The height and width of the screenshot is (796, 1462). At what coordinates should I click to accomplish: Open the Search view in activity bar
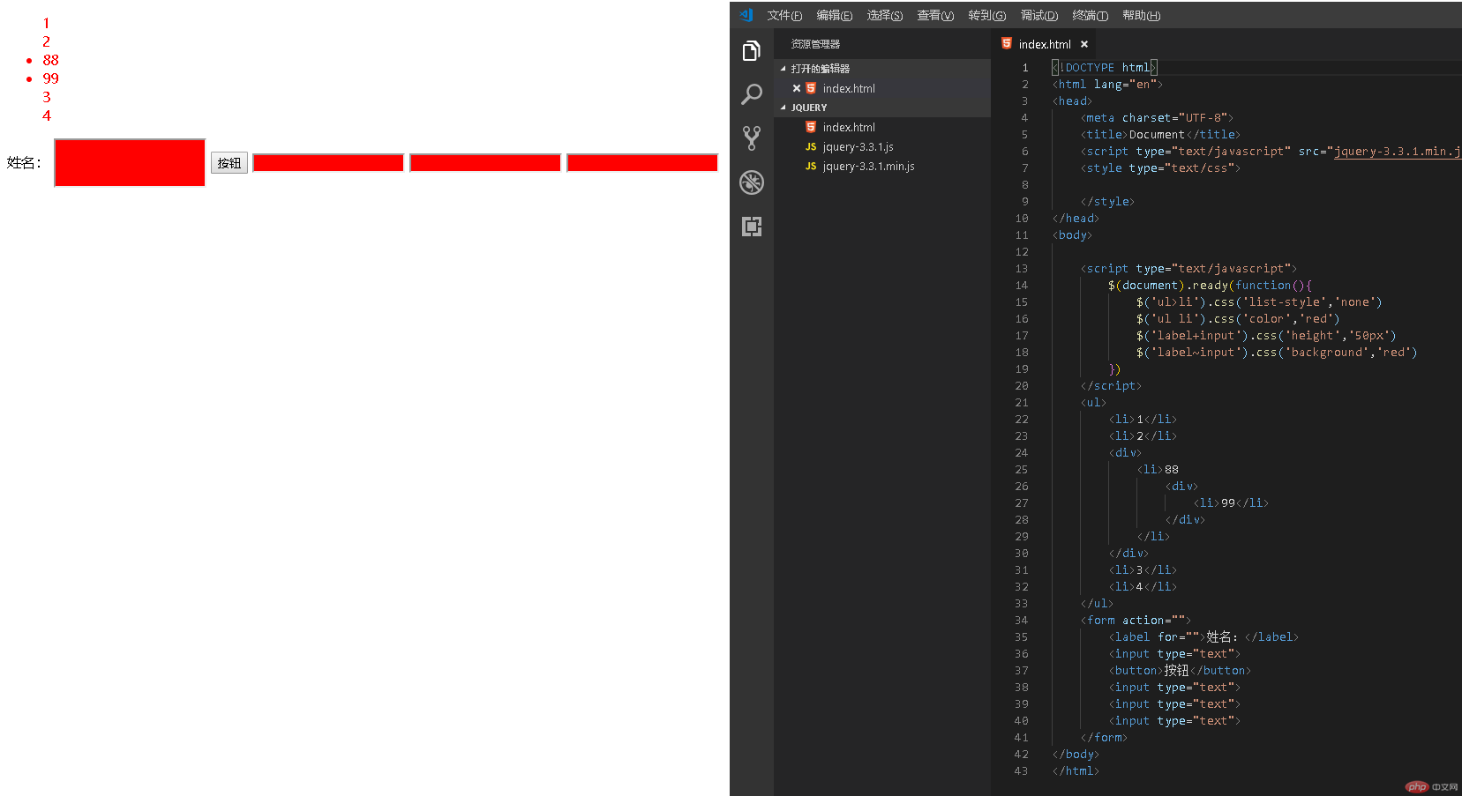tap(751, 94)
